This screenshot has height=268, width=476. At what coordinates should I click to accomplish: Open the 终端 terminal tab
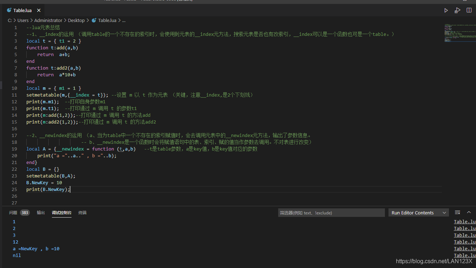(82, 213)
